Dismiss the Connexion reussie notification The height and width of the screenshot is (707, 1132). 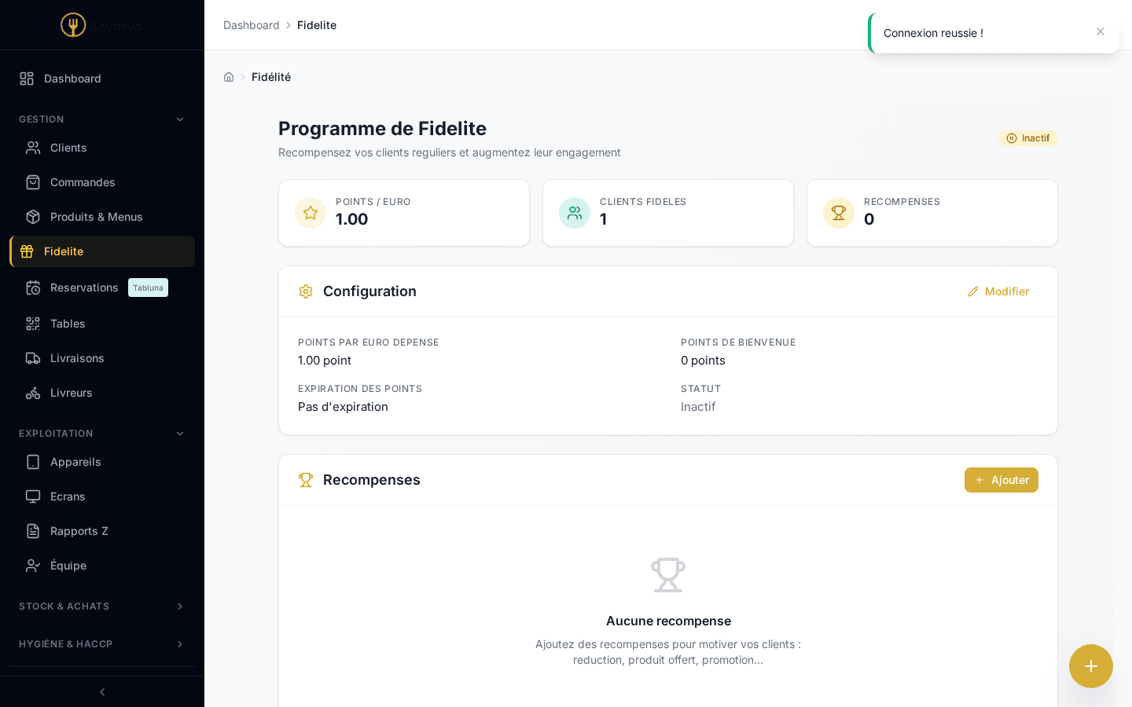[x=1101, y=31]
